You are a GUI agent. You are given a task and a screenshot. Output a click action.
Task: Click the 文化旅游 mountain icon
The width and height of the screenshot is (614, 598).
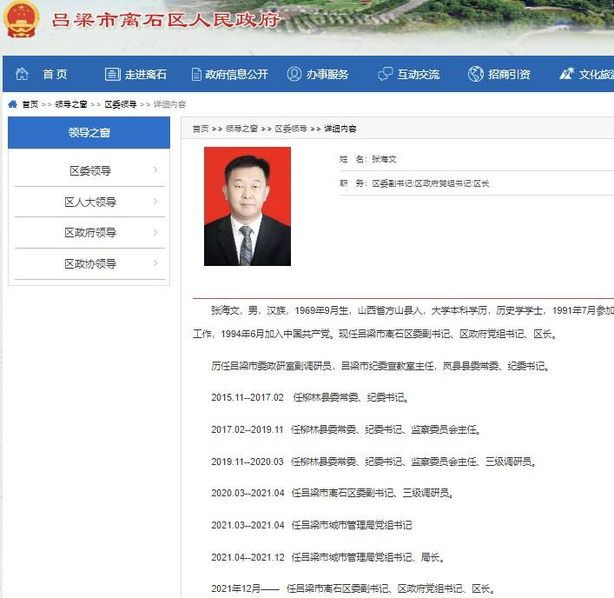tap(566, 73)
